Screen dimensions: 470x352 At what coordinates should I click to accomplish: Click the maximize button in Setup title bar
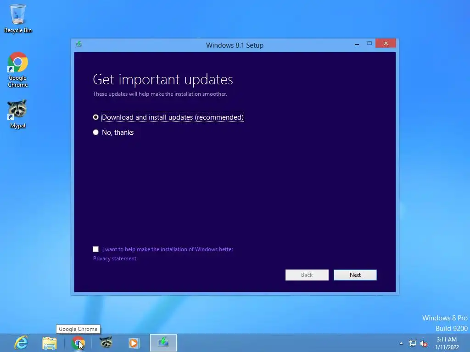(x=369, y=44)
